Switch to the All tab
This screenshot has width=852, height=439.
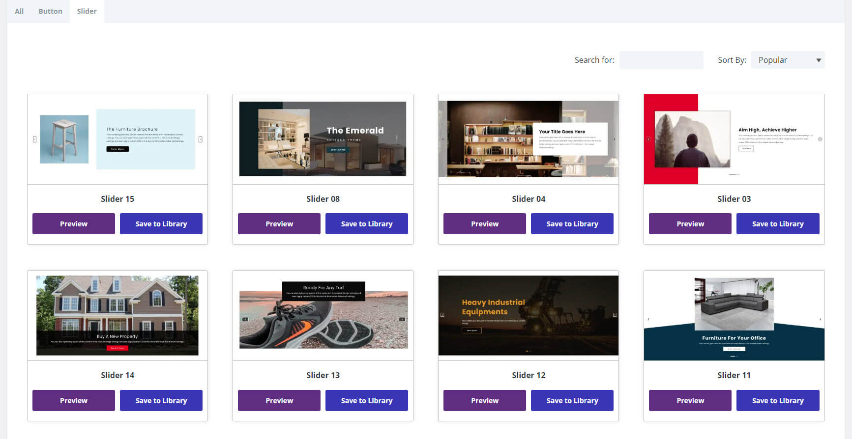point(19,11)
